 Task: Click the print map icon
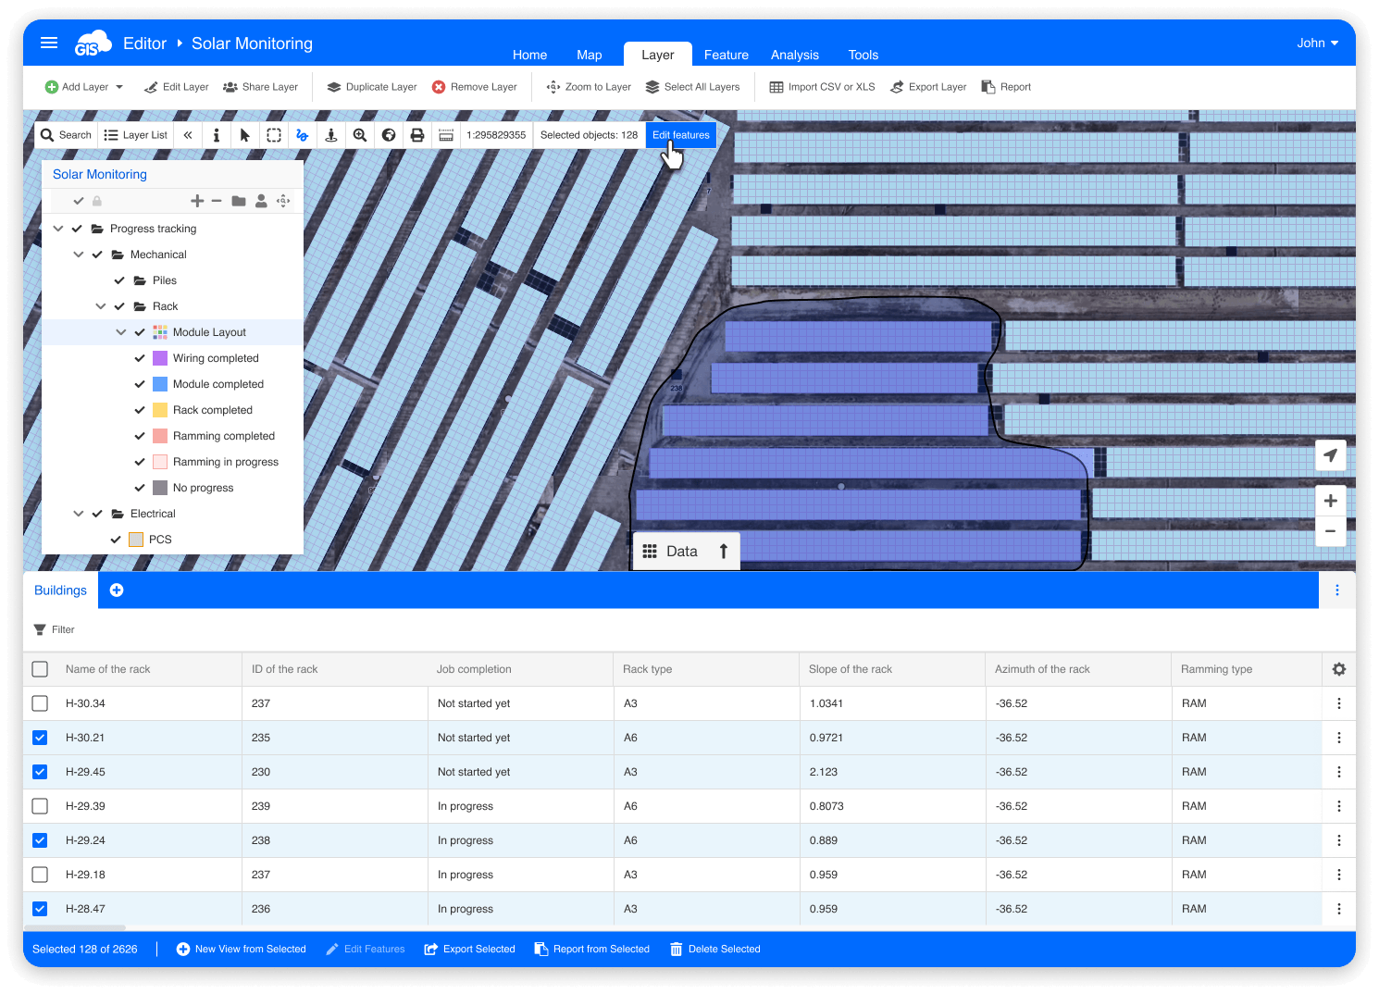click(417, 135)
